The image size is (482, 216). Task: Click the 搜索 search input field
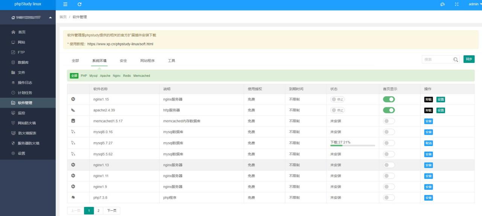click(x=437, y=59)
